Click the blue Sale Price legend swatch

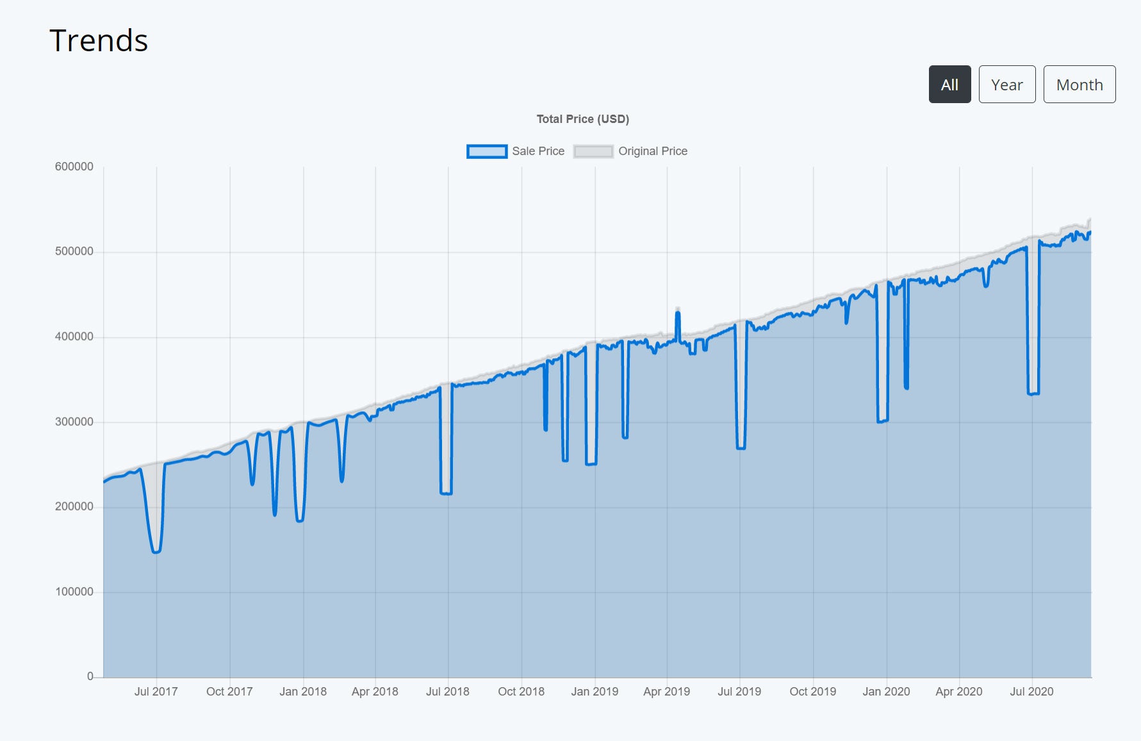pyautogui.click(x=487, y=151)
